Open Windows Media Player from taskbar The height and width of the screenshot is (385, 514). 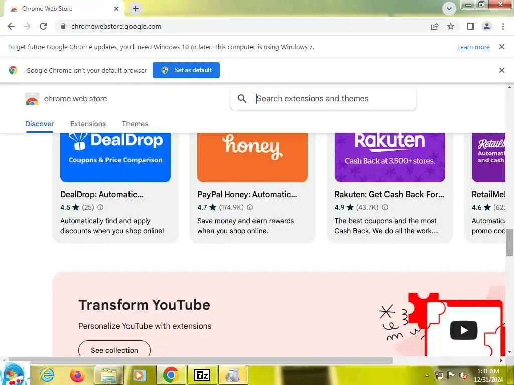140,375
